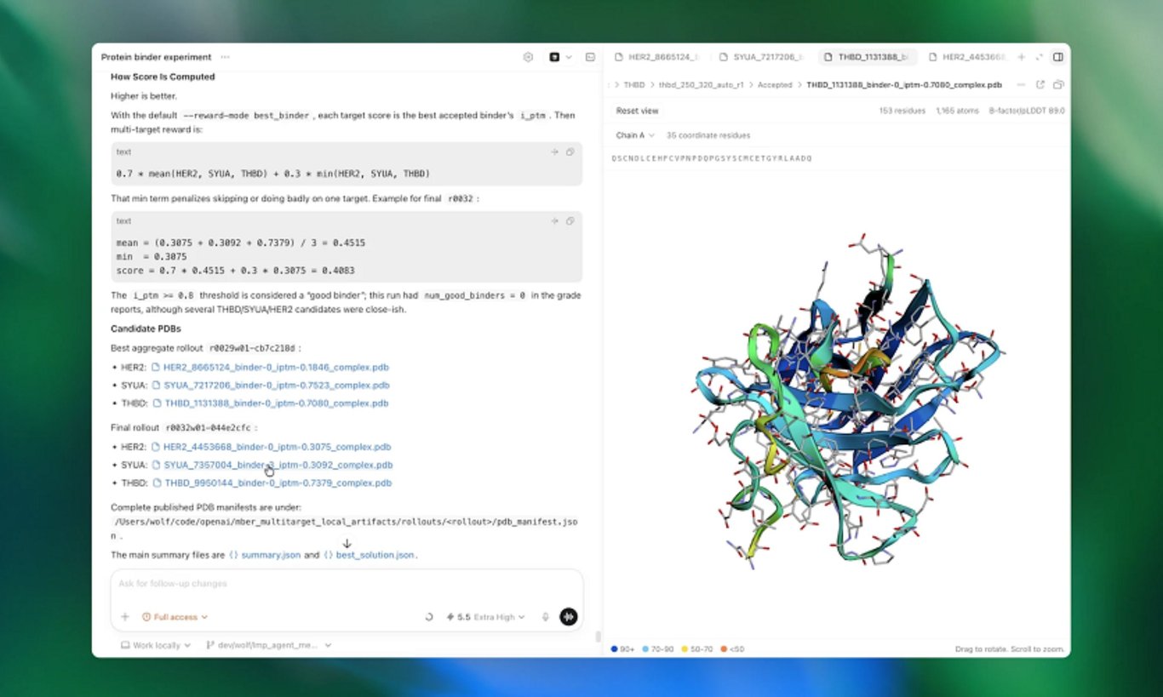Image resolution: width=1163 pixels, height=697 pixels.
Task: Add a new tab with the plus icon
Action: click(1022, 57)
